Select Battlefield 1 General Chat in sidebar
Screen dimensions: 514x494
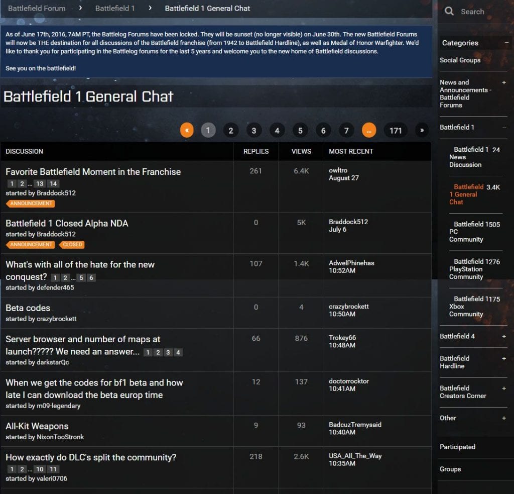pos(466,194)
